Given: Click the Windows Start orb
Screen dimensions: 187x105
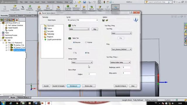Looking at the screenshot, I should pos(3,103).
